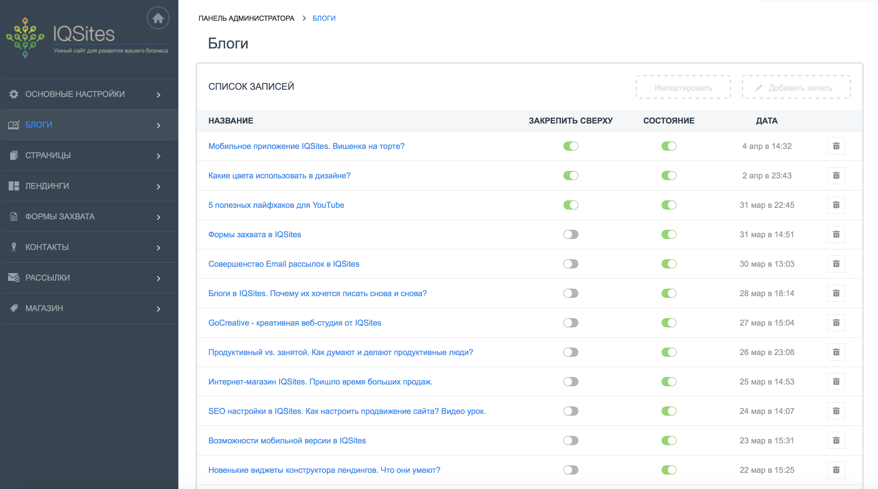The image size is (878, 489).
Task: Expand the Контакты sidebar chevron
Action: click(158, 248)
